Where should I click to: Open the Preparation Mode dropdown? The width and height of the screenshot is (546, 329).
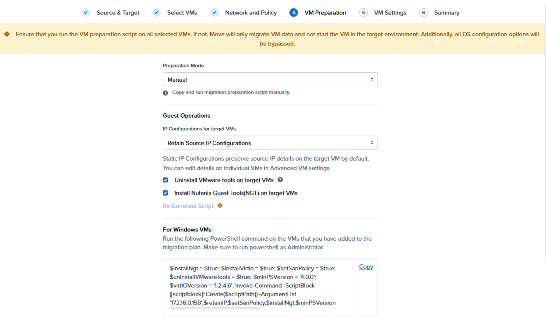coord(270,80)
